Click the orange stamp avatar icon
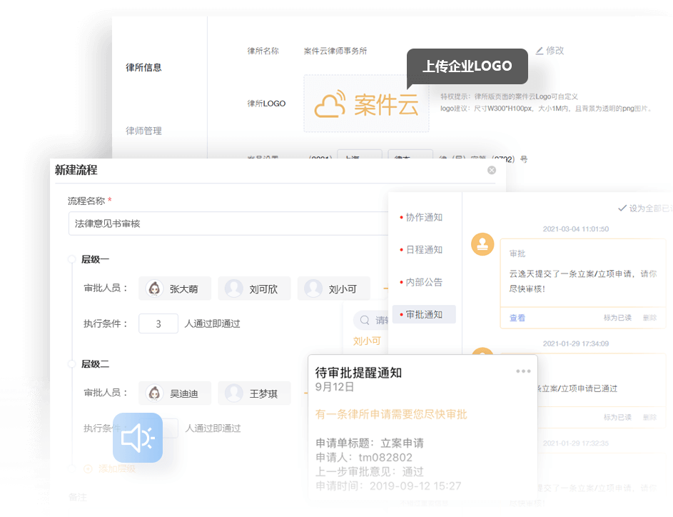Image resolution: width=673 pixels, height=517 pixels. tap(482, 244)
